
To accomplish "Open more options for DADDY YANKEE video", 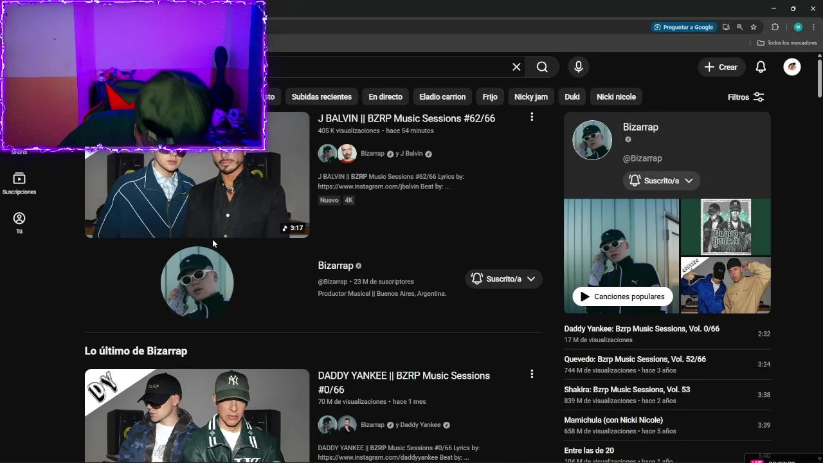I will pos(531,374).
